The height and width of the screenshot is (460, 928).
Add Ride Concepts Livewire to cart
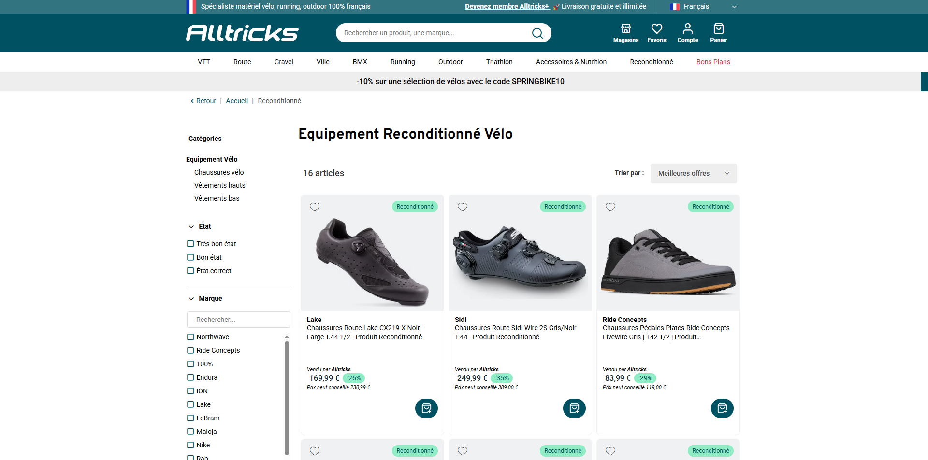tap(722, 408)
